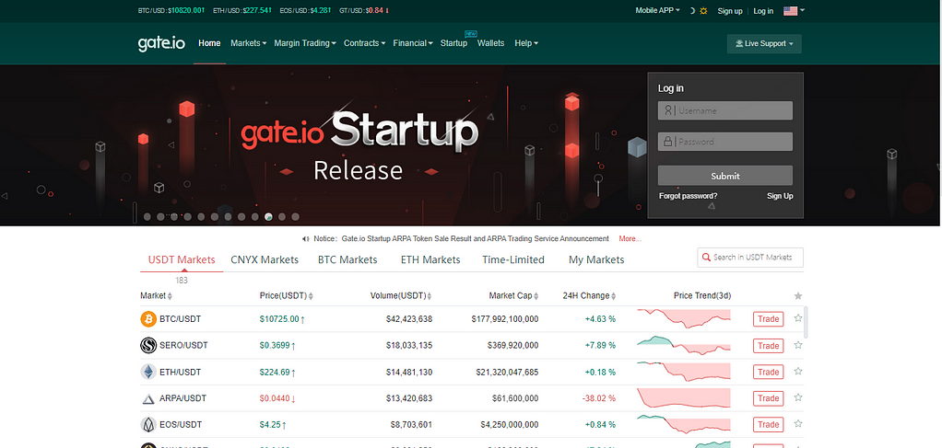The height and width of the screenshot is (448, 942).
Task: Click BTC/USD ticker price in top bar
Action: point(186,11)
